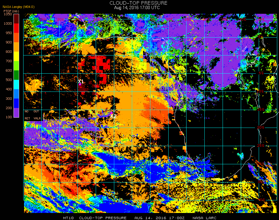This screenshot has height=220, width=279.
Task: Click the 100 legend value
Action: (x=9, y=117)
